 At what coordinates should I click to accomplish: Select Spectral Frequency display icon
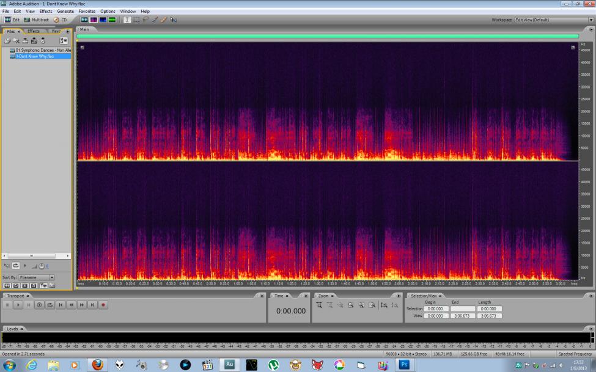[x=94, y=20]
